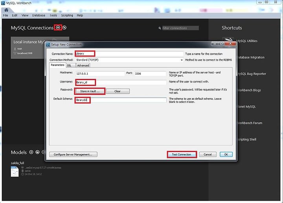Viewport: 283px width, 203px height.
Task: Open the Database Migration shortcut
Action: (x=251, y=57)
